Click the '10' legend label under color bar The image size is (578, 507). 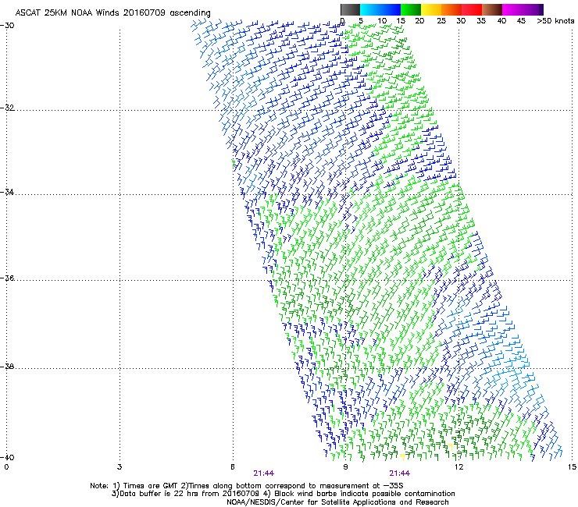pos(382,21)
